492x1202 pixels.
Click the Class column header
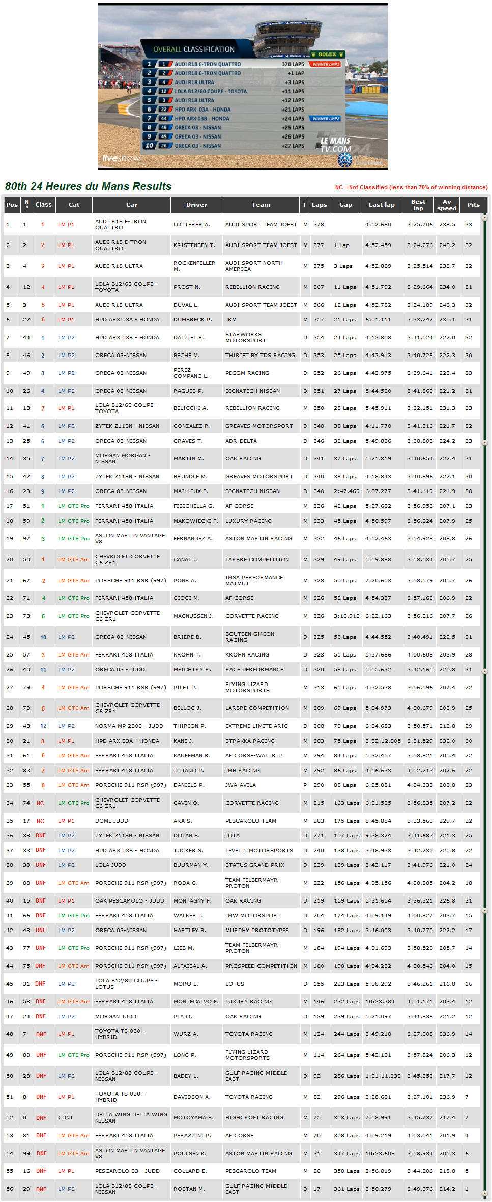[x=43, y=205]
